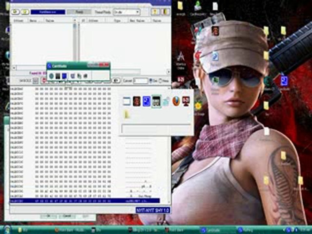The height and width of the screenshot is (234, 312).
Task: Click the rounded icon left of input label
Action: pos(116,81)
